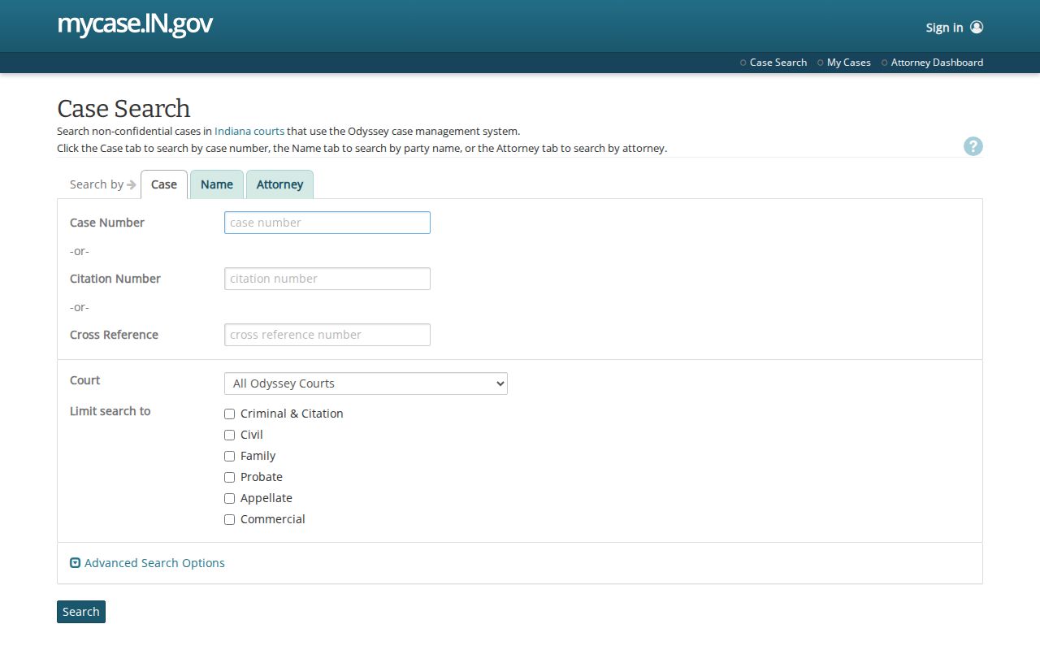This screenshot has width=1040, height=650.
Task: Focus the Citation Number input field
Action: [x=327, y=279]
